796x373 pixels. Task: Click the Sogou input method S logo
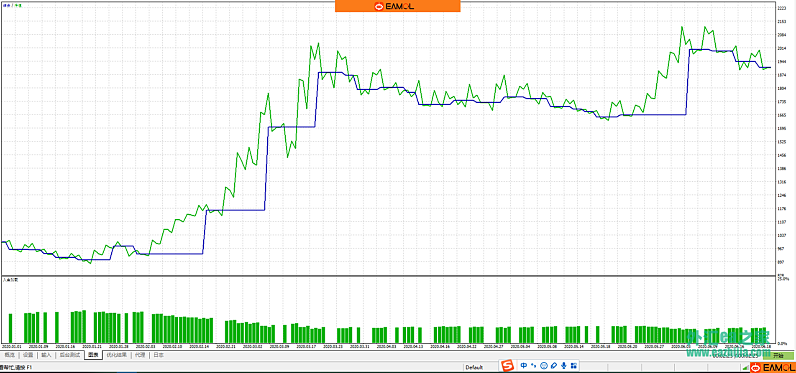[507, 366]
